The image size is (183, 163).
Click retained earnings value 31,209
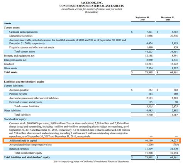[x=149, y=149]
